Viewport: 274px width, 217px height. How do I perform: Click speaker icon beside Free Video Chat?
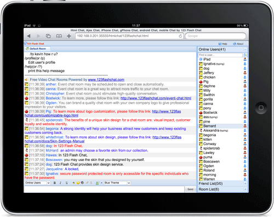coord(26,80)
